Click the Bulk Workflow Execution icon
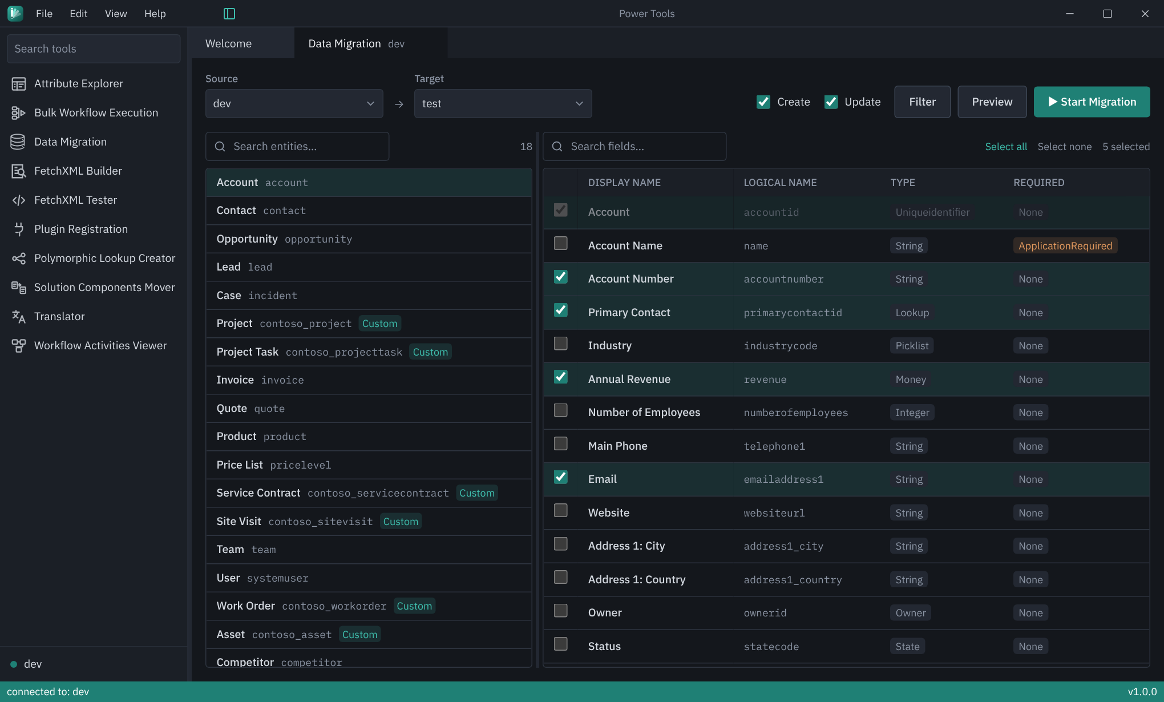The width and height of the screenshot is (1164, 702). pos(18,113)
